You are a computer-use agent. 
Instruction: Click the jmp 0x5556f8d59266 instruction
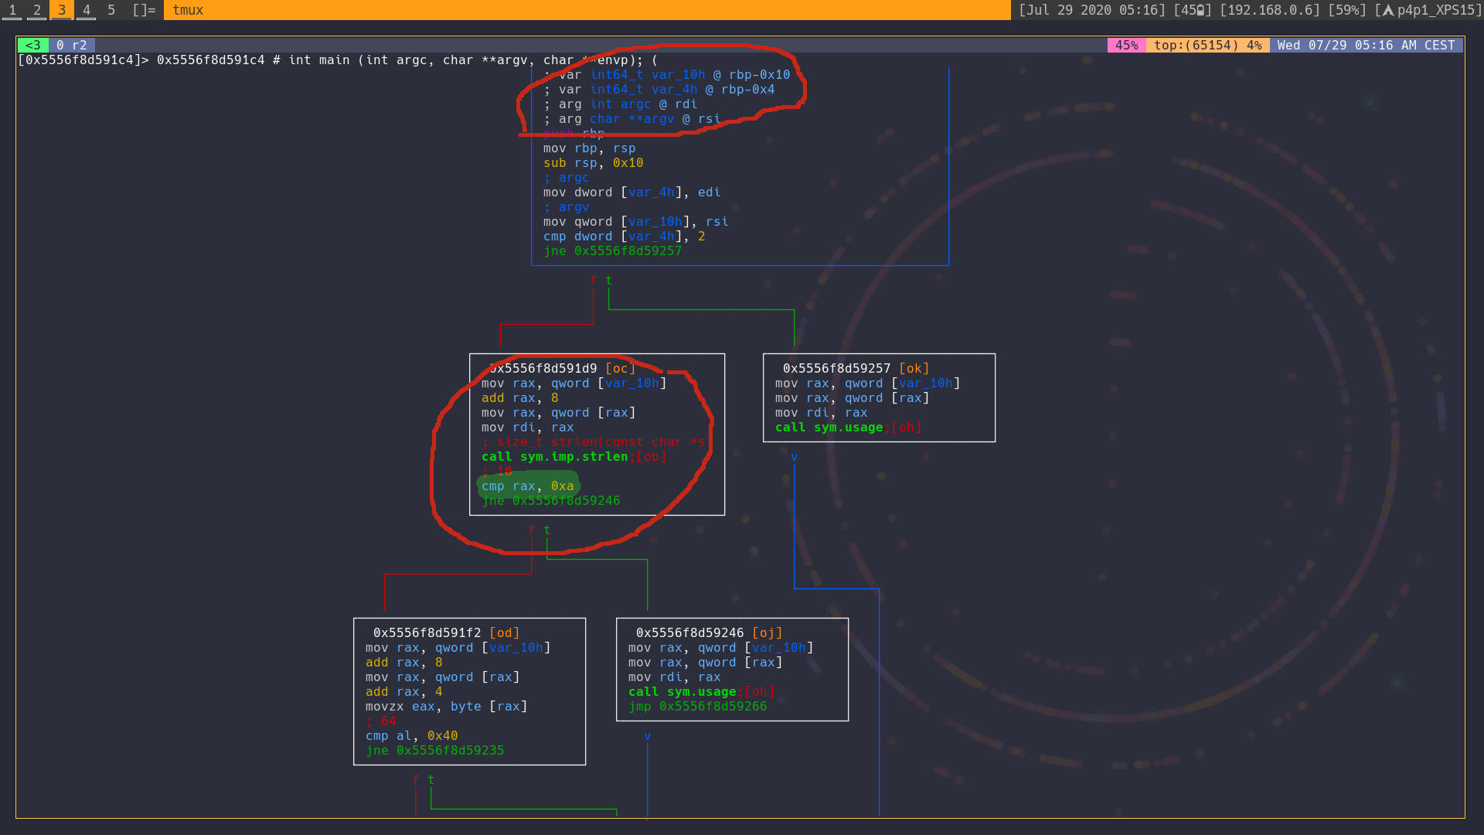coord(697,707)
